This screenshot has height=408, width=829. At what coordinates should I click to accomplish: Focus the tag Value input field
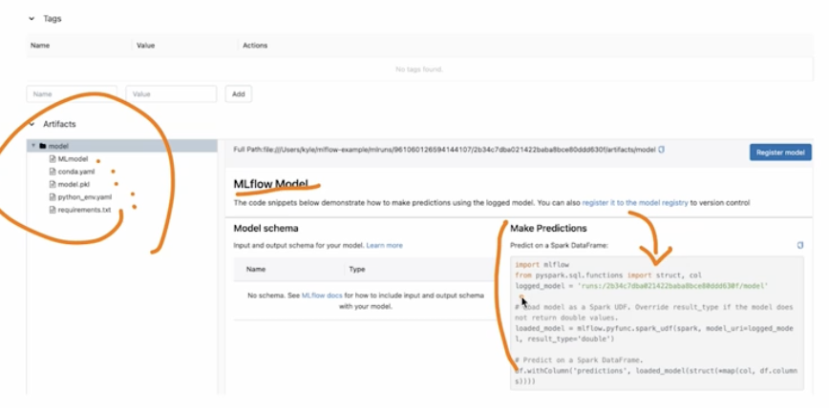pyautogui.click(x=171, y=94)
